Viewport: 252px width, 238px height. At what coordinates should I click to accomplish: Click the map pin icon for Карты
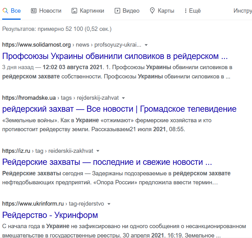click(x=152, y=10)
